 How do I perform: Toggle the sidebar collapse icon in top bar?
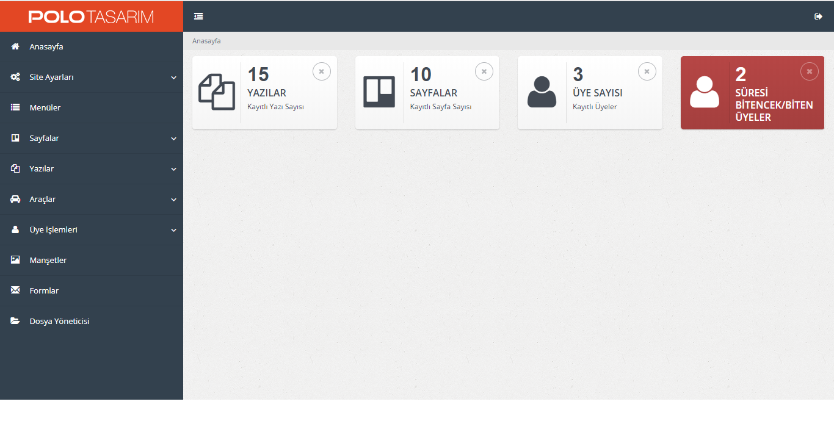click(x=198, y=16)
